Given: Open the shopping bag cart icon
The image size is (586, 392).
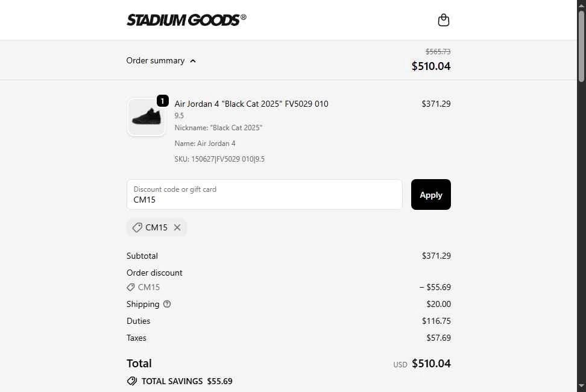Looking at the screenshot, I should click(444, 21).
